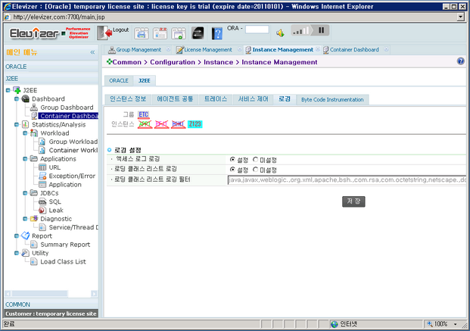Image resolution: width=470 pixels, height=331 pixels.
Task: Open Summary Report tree item
Action: point(65,245)
